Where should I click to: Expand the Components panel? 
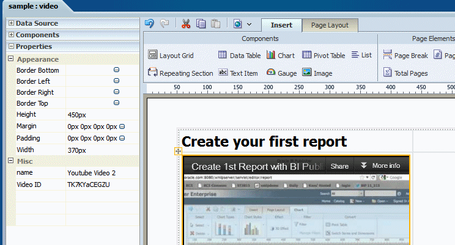pos(11,34)
